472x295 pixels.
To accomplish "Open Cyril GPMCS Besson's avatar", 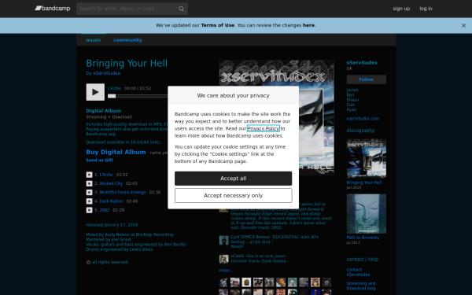I will [223, 240].
